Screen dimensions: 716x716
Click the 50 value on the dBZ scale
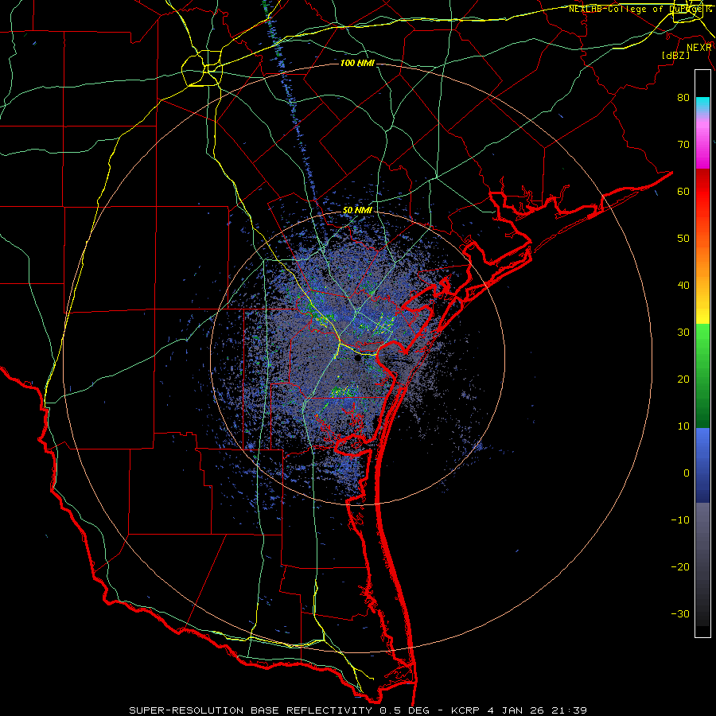coord(683,239)
